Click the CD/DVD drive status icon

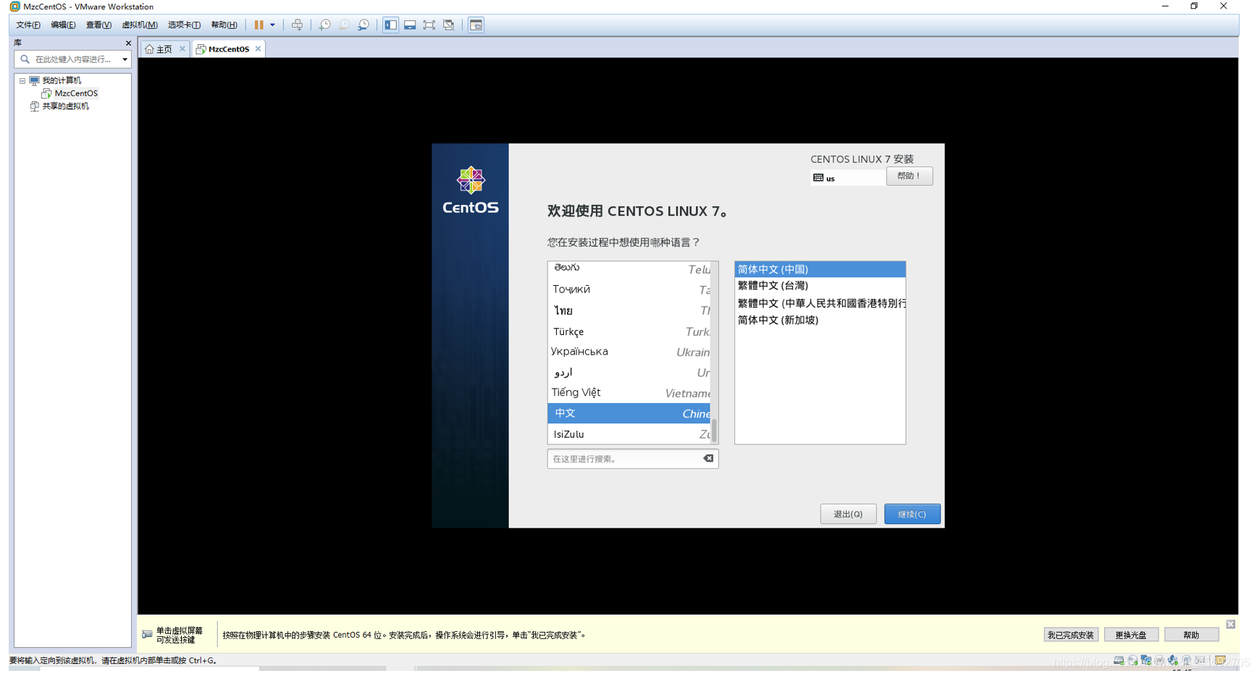click(1132, 661)
